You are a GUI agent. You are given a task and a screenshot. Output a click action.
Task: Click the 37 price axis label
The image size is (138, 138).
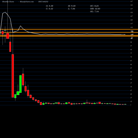pos(131,83)
